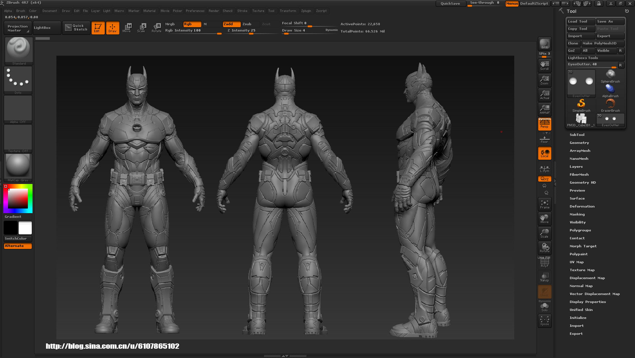
Task: Pick a color in the color picker square
Action: 18,199
